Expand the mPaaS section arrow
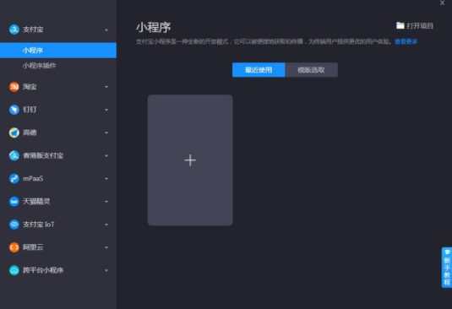The width and height of the screenshot is (452, 309). tap(106, 179)
